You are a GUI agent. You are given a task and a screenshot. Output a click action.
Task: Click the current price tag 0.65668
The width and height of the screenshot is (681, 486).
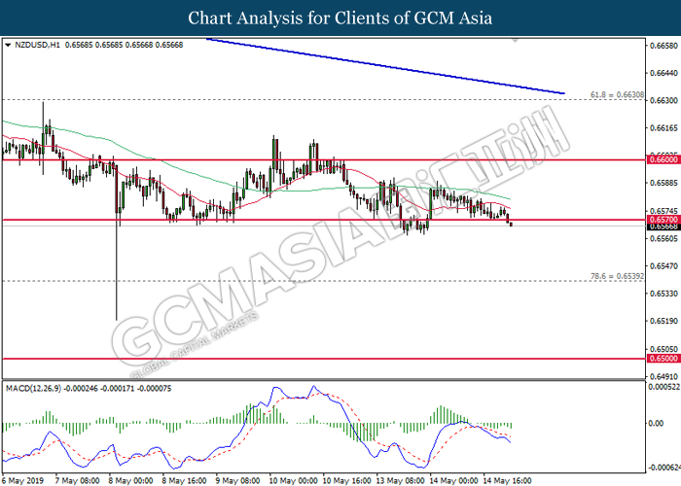663,226
